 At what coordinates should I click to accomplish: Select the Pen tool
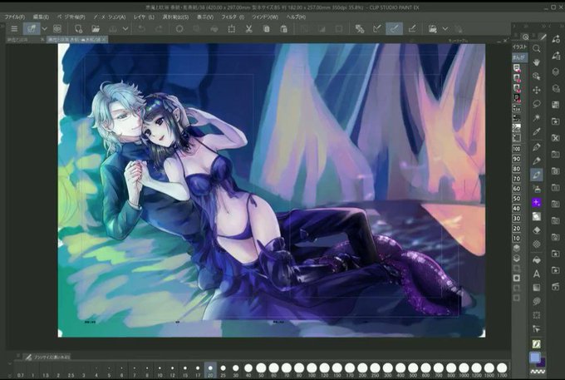click(537, 146)
